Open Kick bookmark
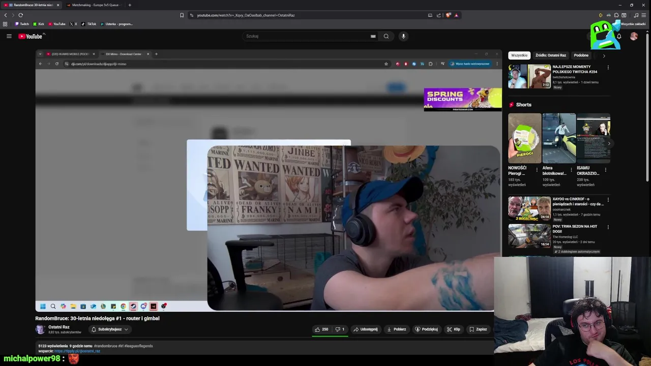This screenshot has height=366, width=651. pos(39,24)
